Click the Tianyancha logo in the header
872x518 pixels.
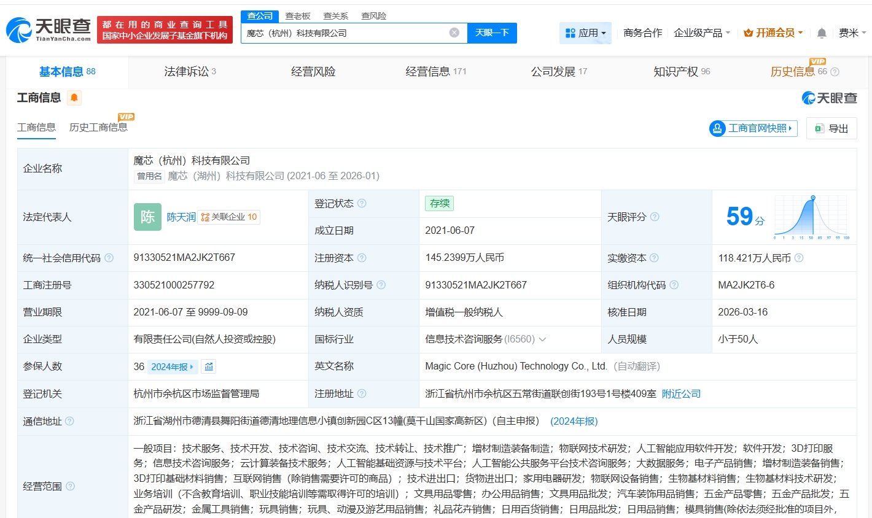(49, 29)
